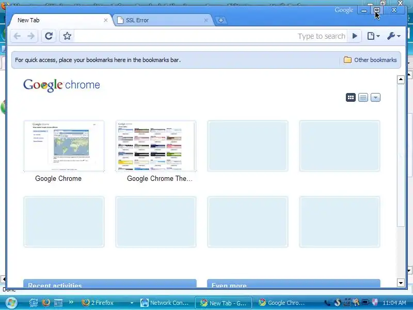Viewport: 413px width, 310px height.
Task: Click the Google chrome logo
Action: [61, 85]
